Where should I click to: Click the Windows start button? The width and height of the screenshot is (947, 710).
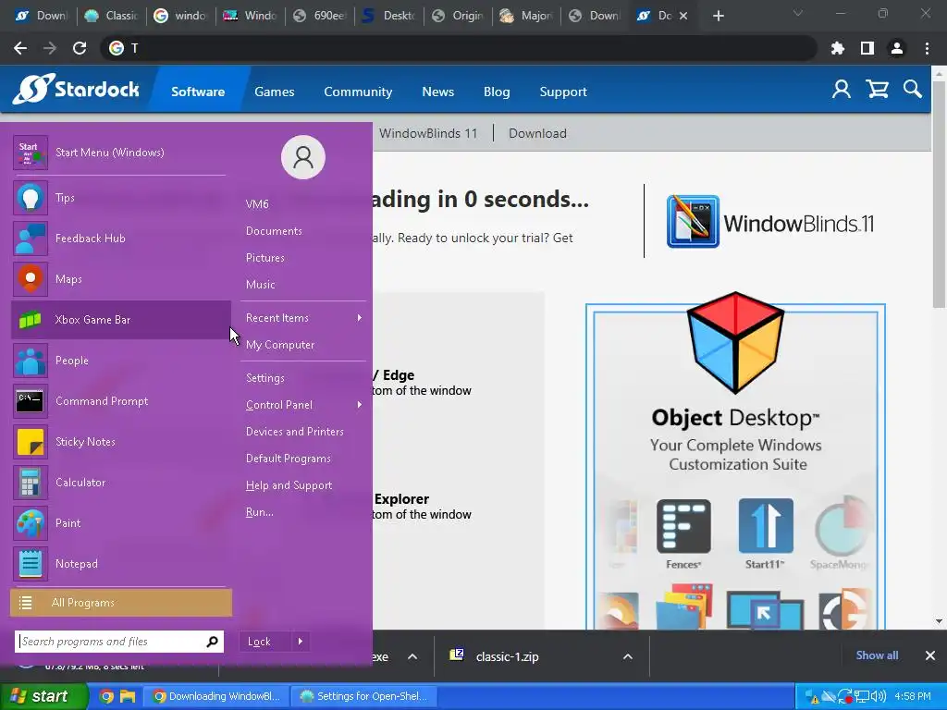[44, 696]
